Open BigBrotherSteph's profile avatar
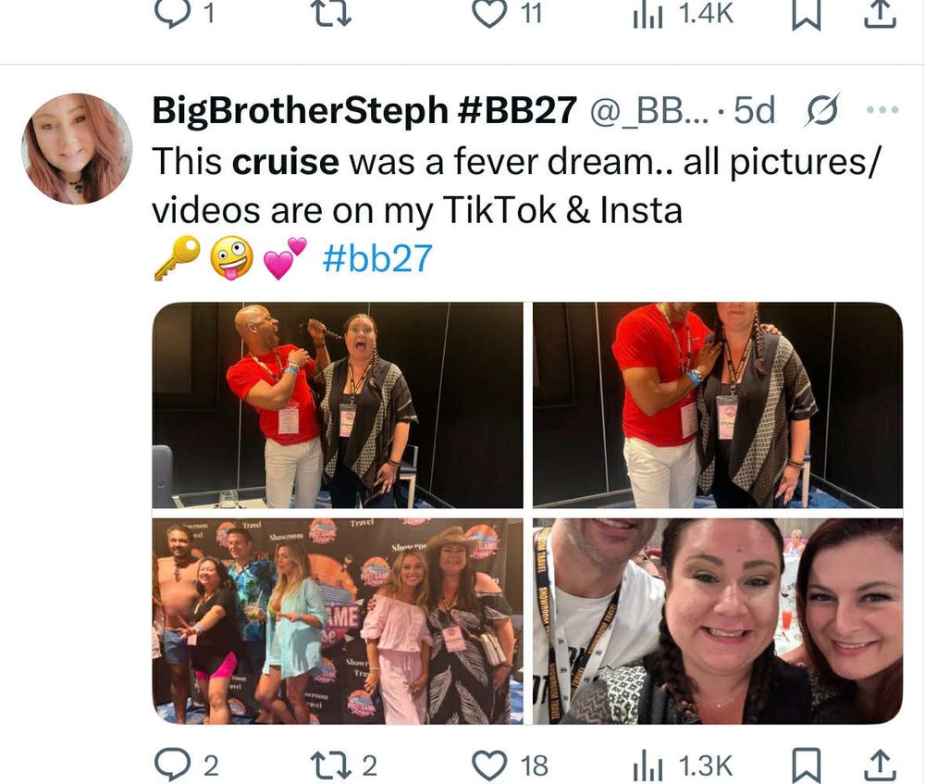The width and height of the screenshot is (925, 784). 77,148
